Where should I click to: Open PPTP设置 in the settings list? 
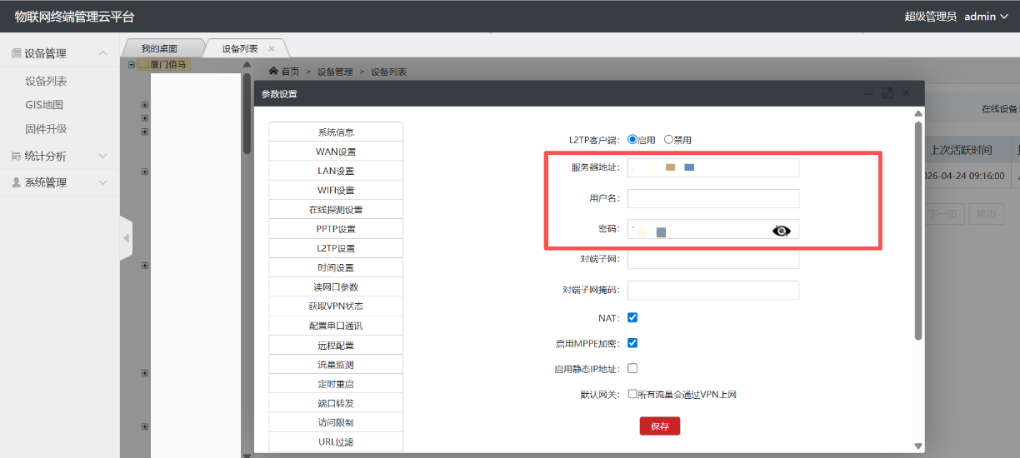(x=336, y=229)
